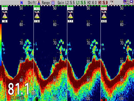Click the CM 2 indicator icon
This screenshot has width=134, height=101.
(112, 3)
